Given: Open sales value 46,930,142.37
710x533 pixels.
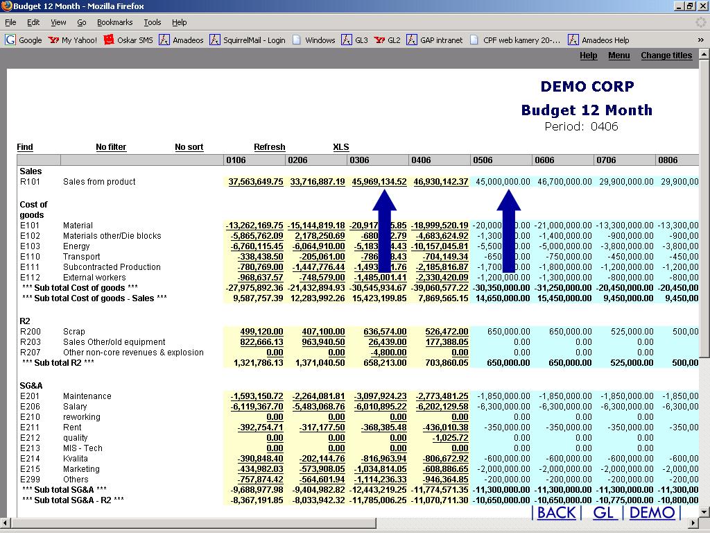Looking at the screenshot, I should click(x=440, y=182).
